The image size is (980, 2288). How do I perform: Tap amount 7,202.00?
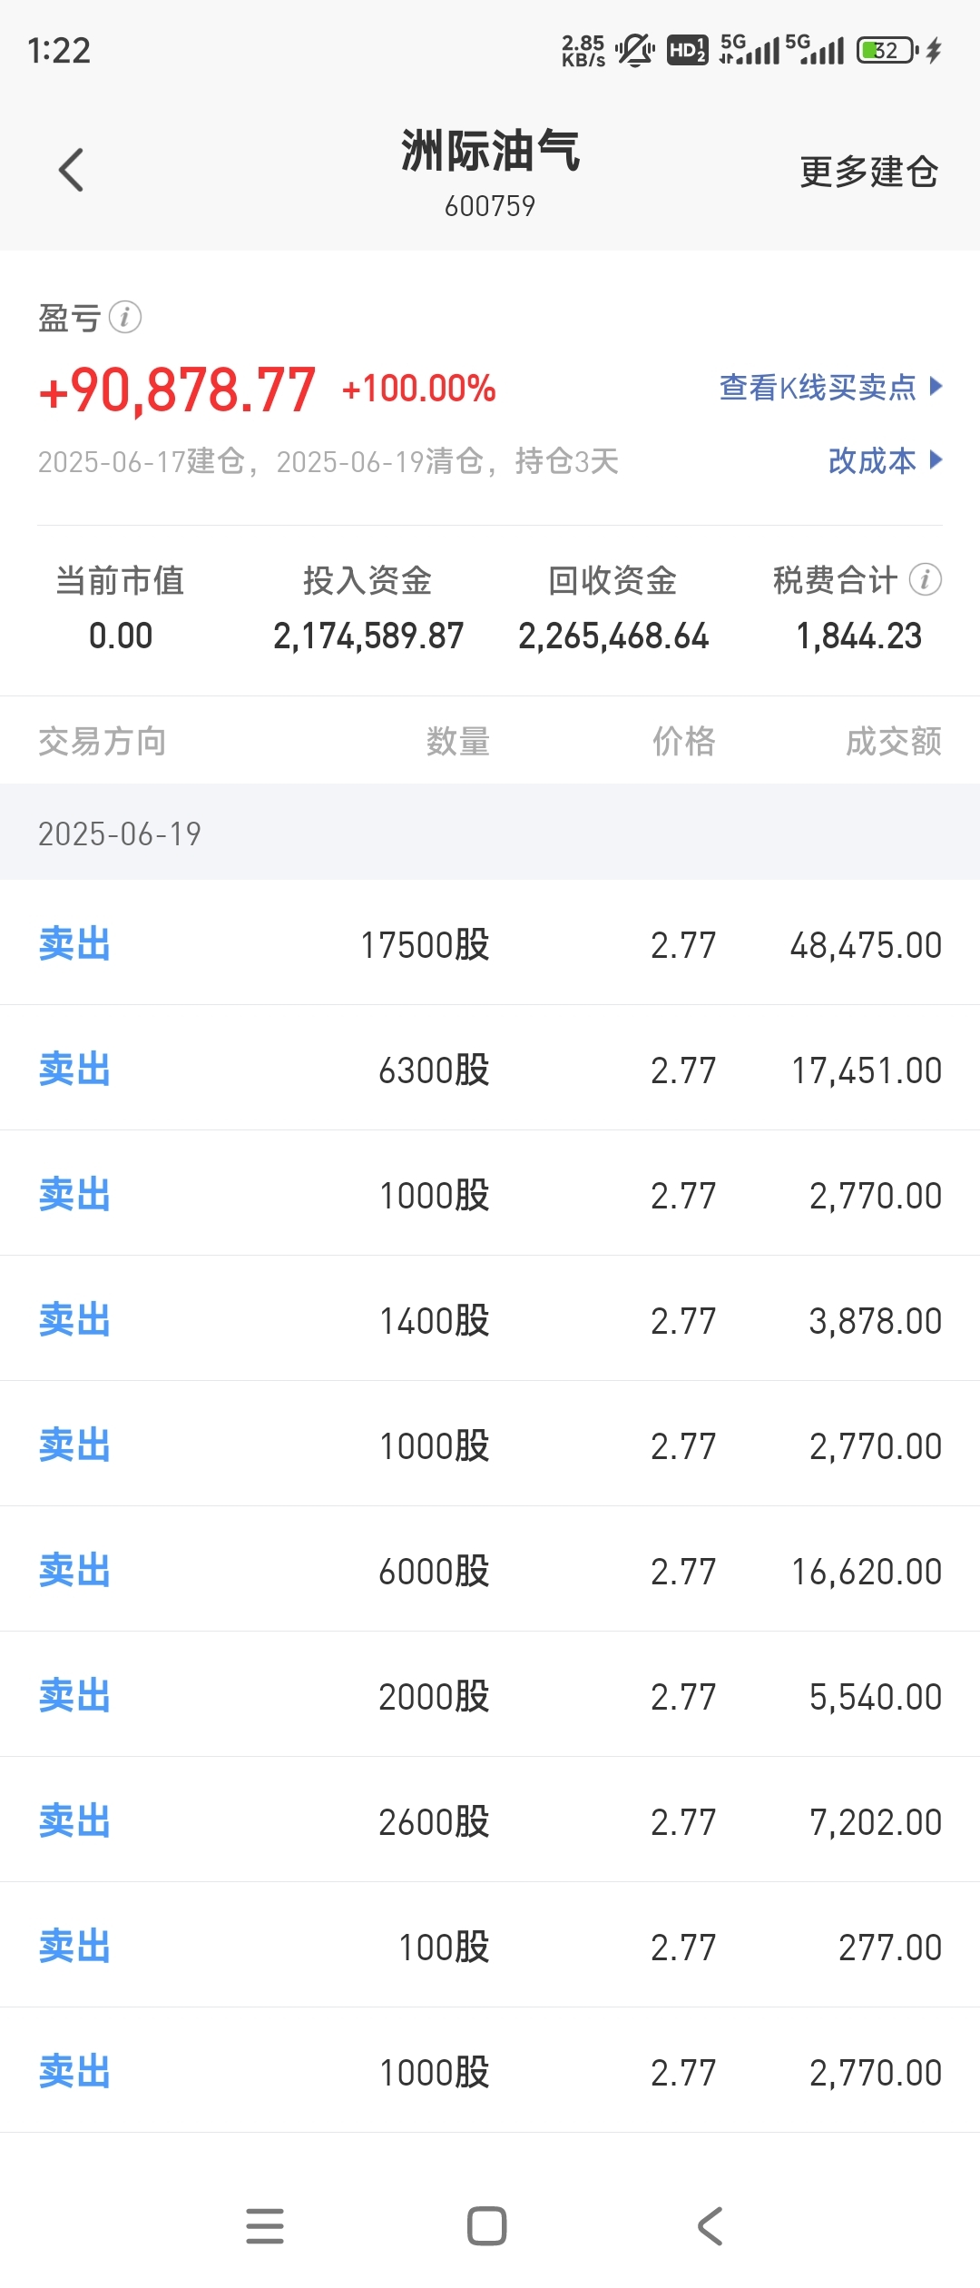pyautogui.click(x=876, y=1822)
